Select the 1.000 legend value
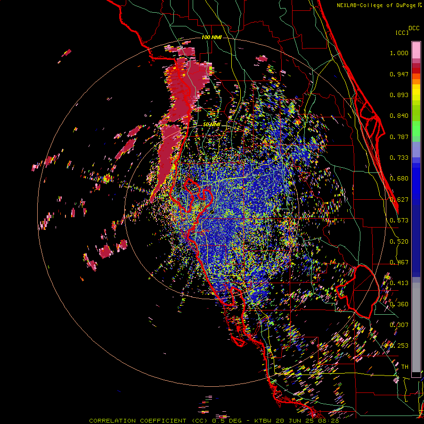 point(399,53)
